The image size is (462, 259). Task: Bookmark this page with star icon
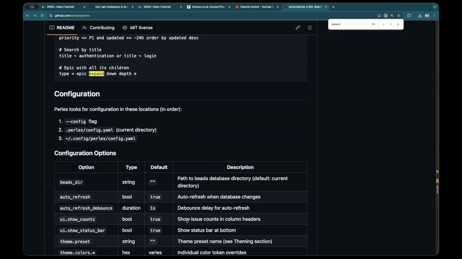[398, 15]
